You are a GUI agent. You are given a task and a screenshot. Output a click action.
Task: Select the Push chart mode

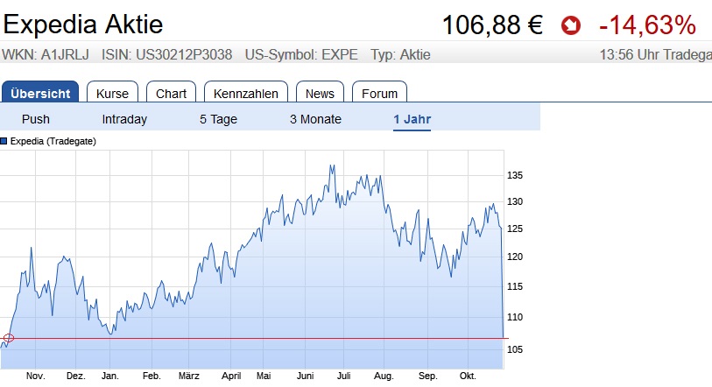click(35, 119)
